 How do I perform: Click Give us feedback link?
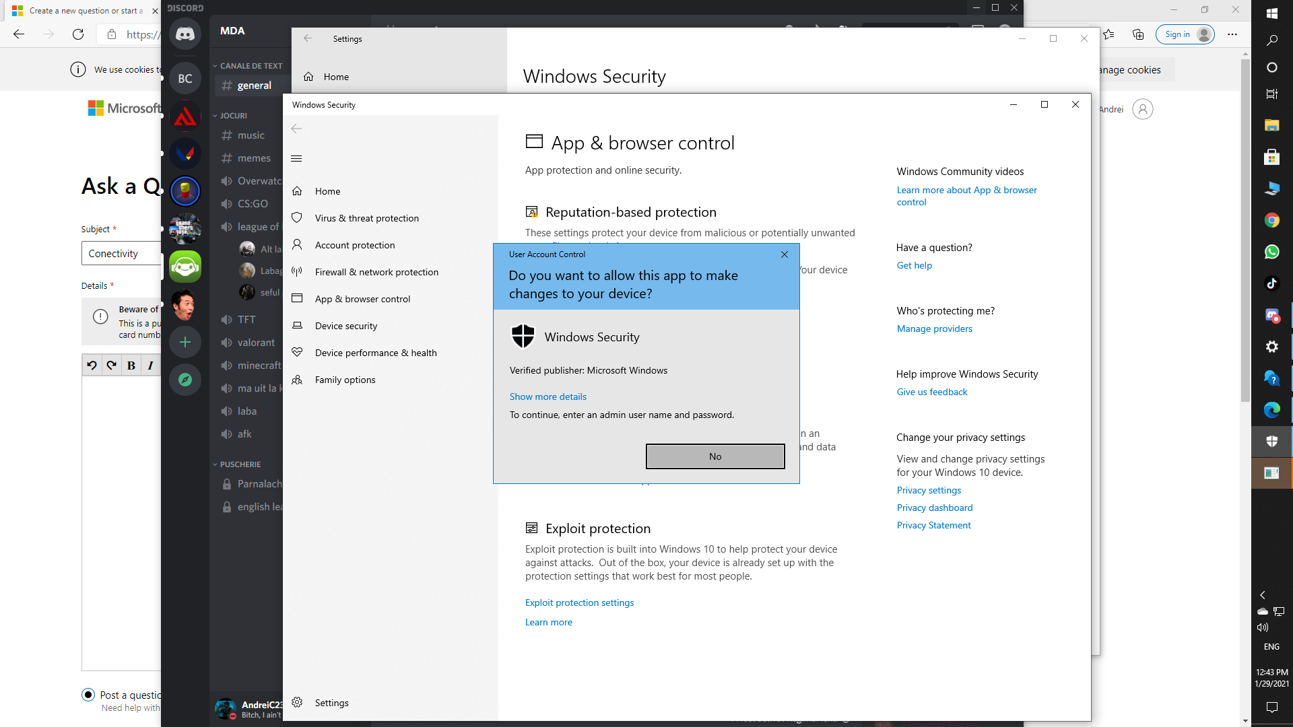coord(932,392)
